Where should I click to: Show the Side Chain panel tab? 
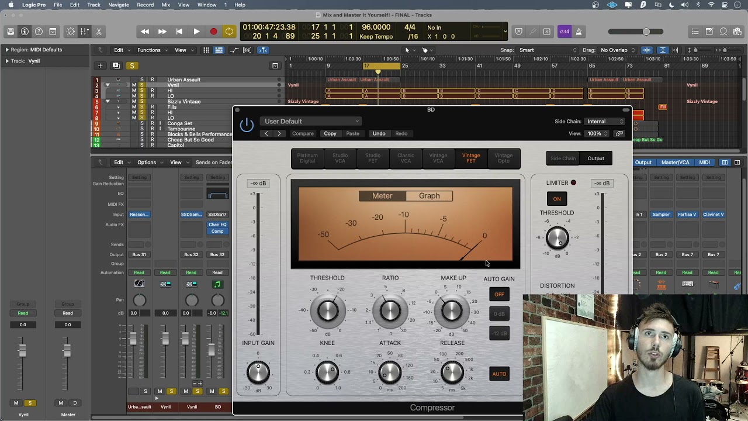click(563, 158)
